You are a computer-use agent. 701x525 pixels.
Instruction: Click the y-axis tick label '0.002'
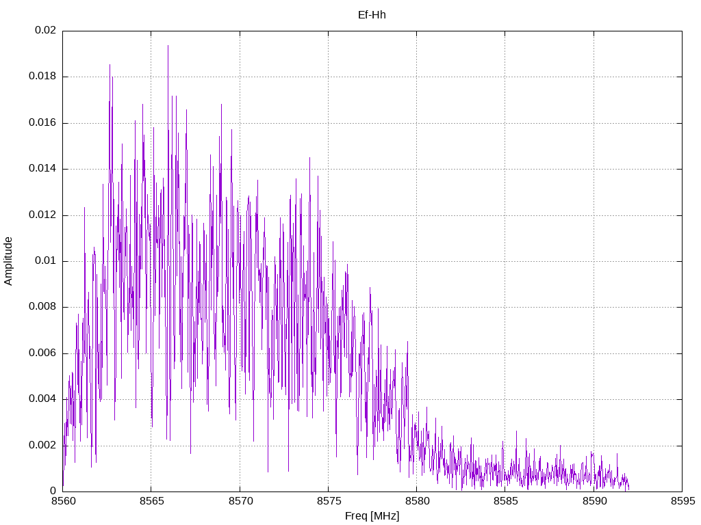tap(42, 445)
